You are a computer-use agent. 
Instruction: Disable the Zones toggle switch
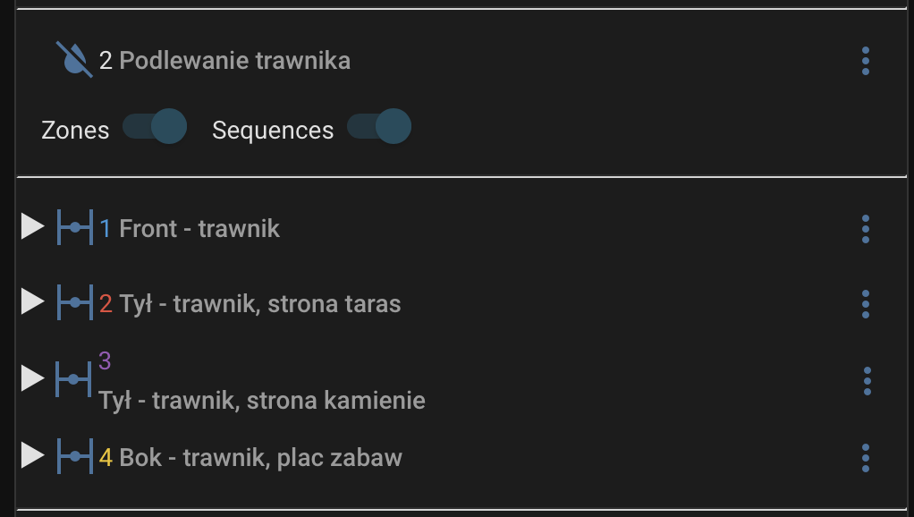pyautogui.click(x=155, y=127)
